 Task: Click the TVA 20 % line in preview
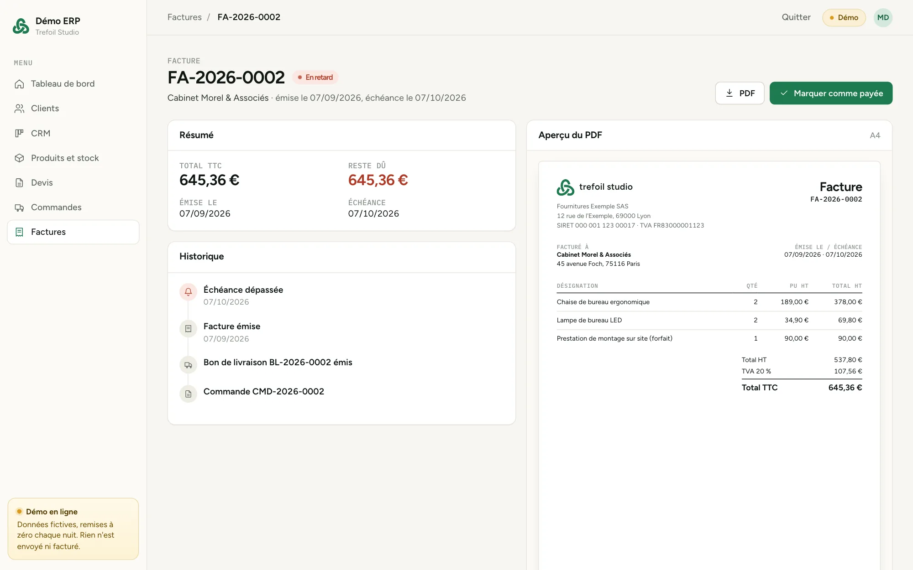(x=802, y=371)
